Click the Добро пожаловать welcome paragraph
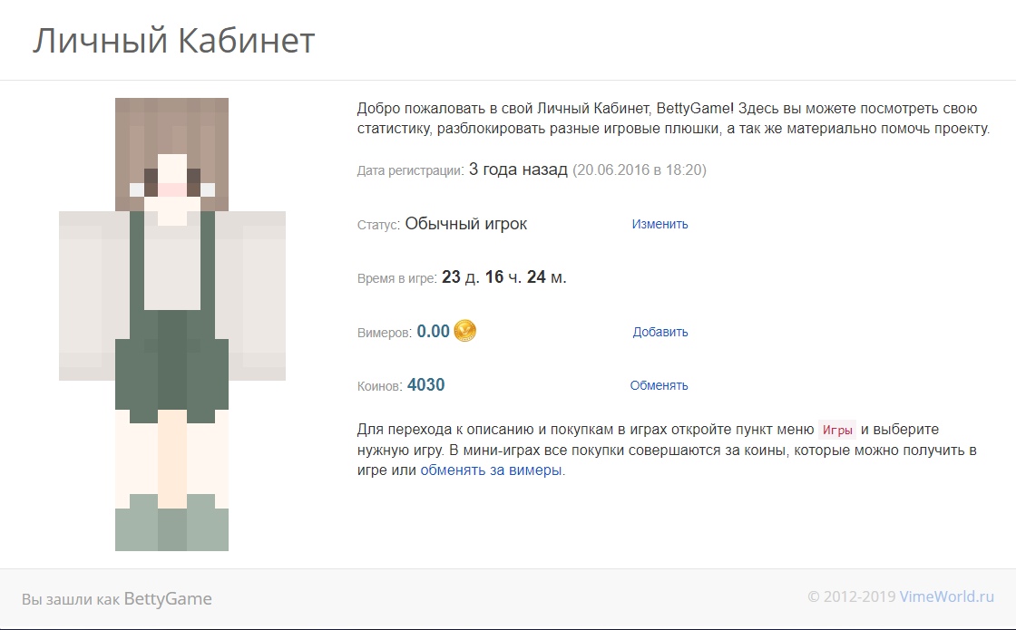 tap(673, 119)
